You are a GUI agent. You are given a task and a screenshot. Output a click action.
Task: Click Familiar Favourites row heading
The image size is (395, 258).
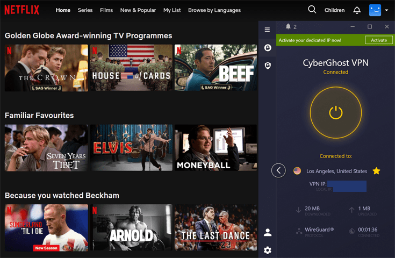pyautogui.click(x=39, y=116)
